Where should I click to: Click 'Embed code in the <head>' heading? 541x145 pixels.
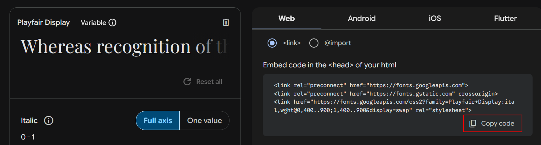tap(329, 65)
